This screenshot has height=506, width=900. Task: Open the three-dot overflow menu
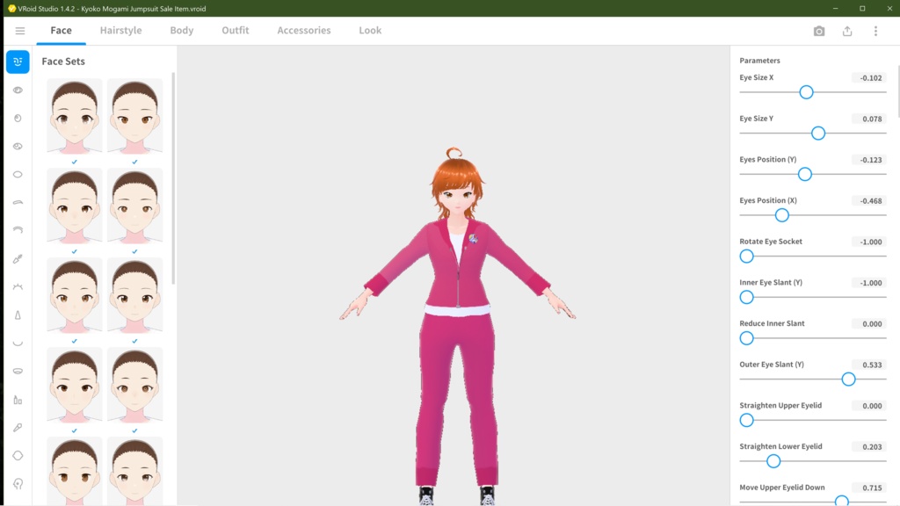[875, 30]
